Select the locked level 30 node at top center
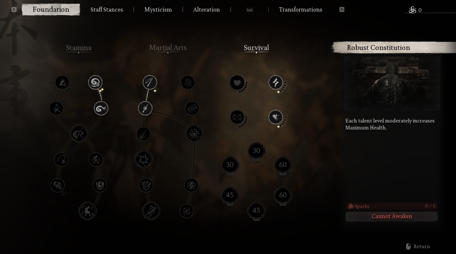456x254 pixels. [x=256, y=151]
